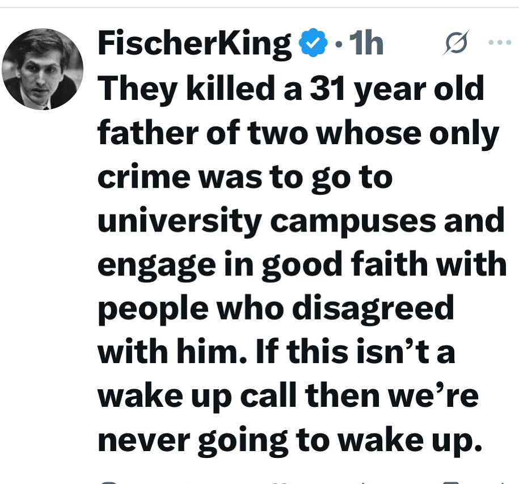Click the word 'crime' in the post
This screenshot has width=519, height=484.
point(141,177)
